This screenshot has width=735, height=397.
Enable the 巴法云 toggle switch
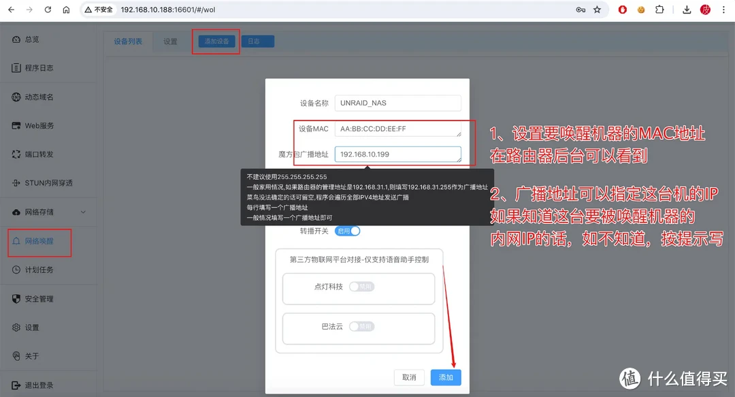pos(361,327)
